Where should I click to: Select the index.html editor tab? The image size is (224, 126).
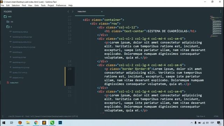90,12
